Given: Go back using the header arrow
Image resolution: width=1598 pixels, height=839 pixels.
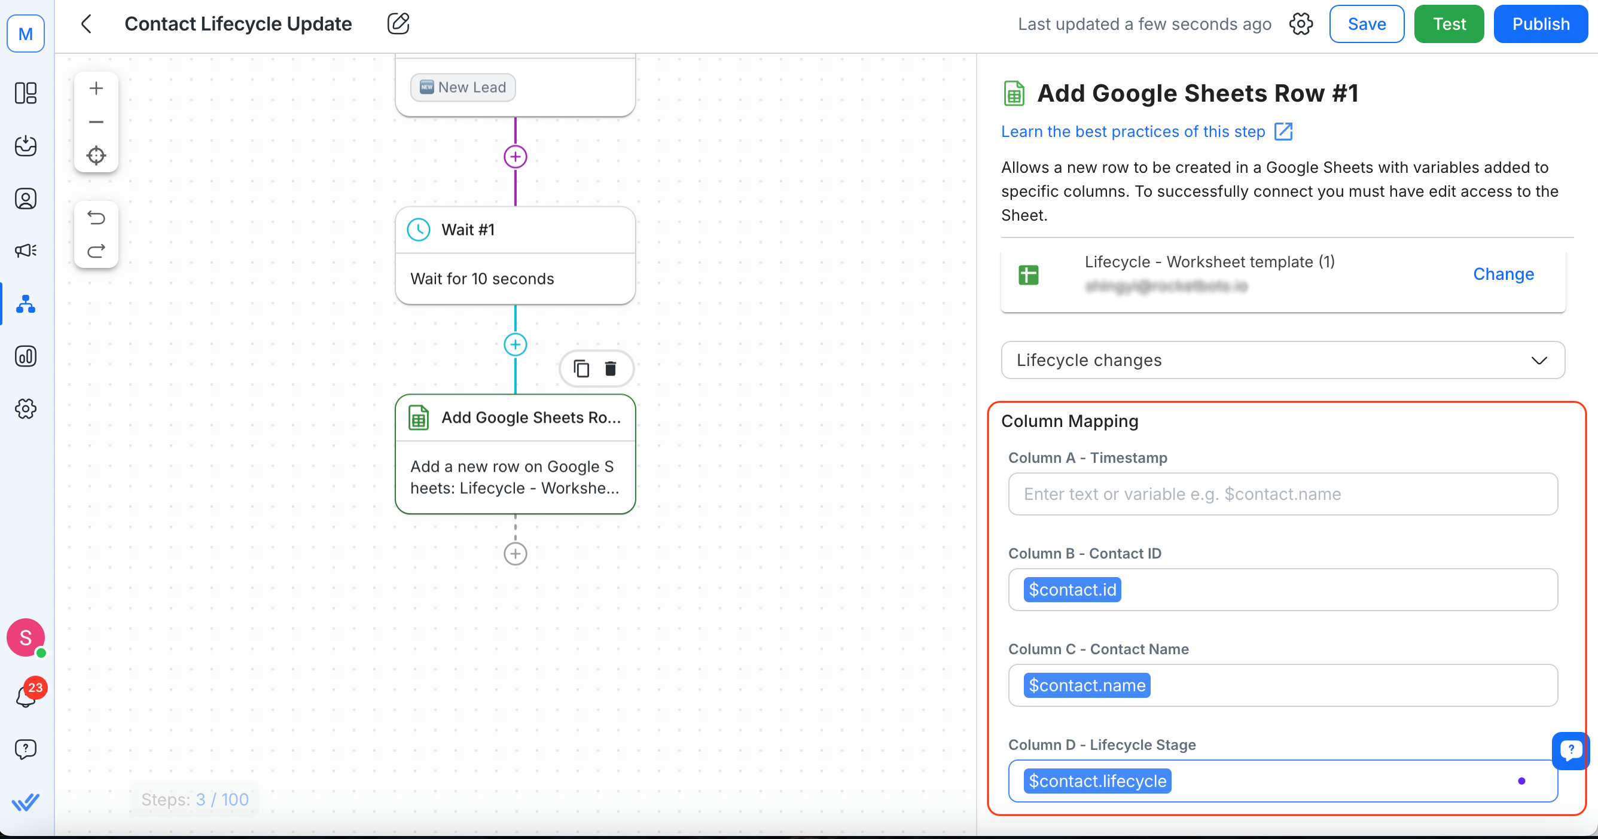Looking at the screenshot, I should [x=87, y=24].
